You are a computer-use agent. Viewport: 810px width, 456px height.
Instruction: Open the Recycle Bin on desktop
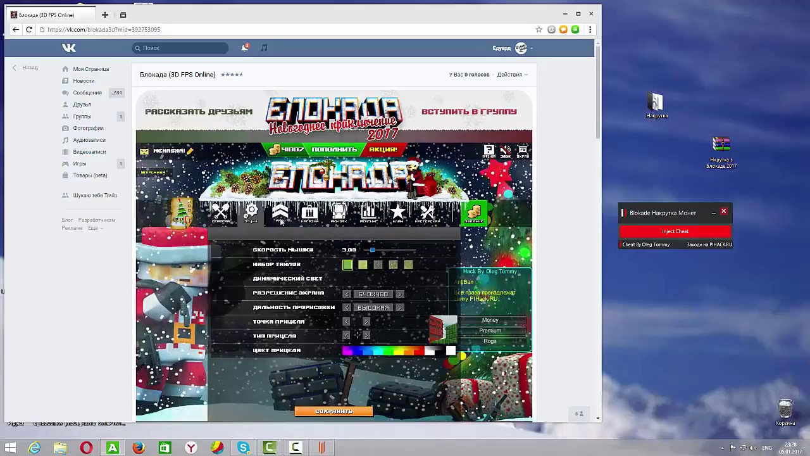(x=785, y=412)
